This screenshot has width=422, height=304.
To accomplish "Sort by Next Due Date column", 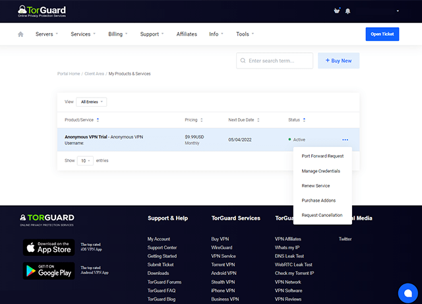I will (243, 120).
